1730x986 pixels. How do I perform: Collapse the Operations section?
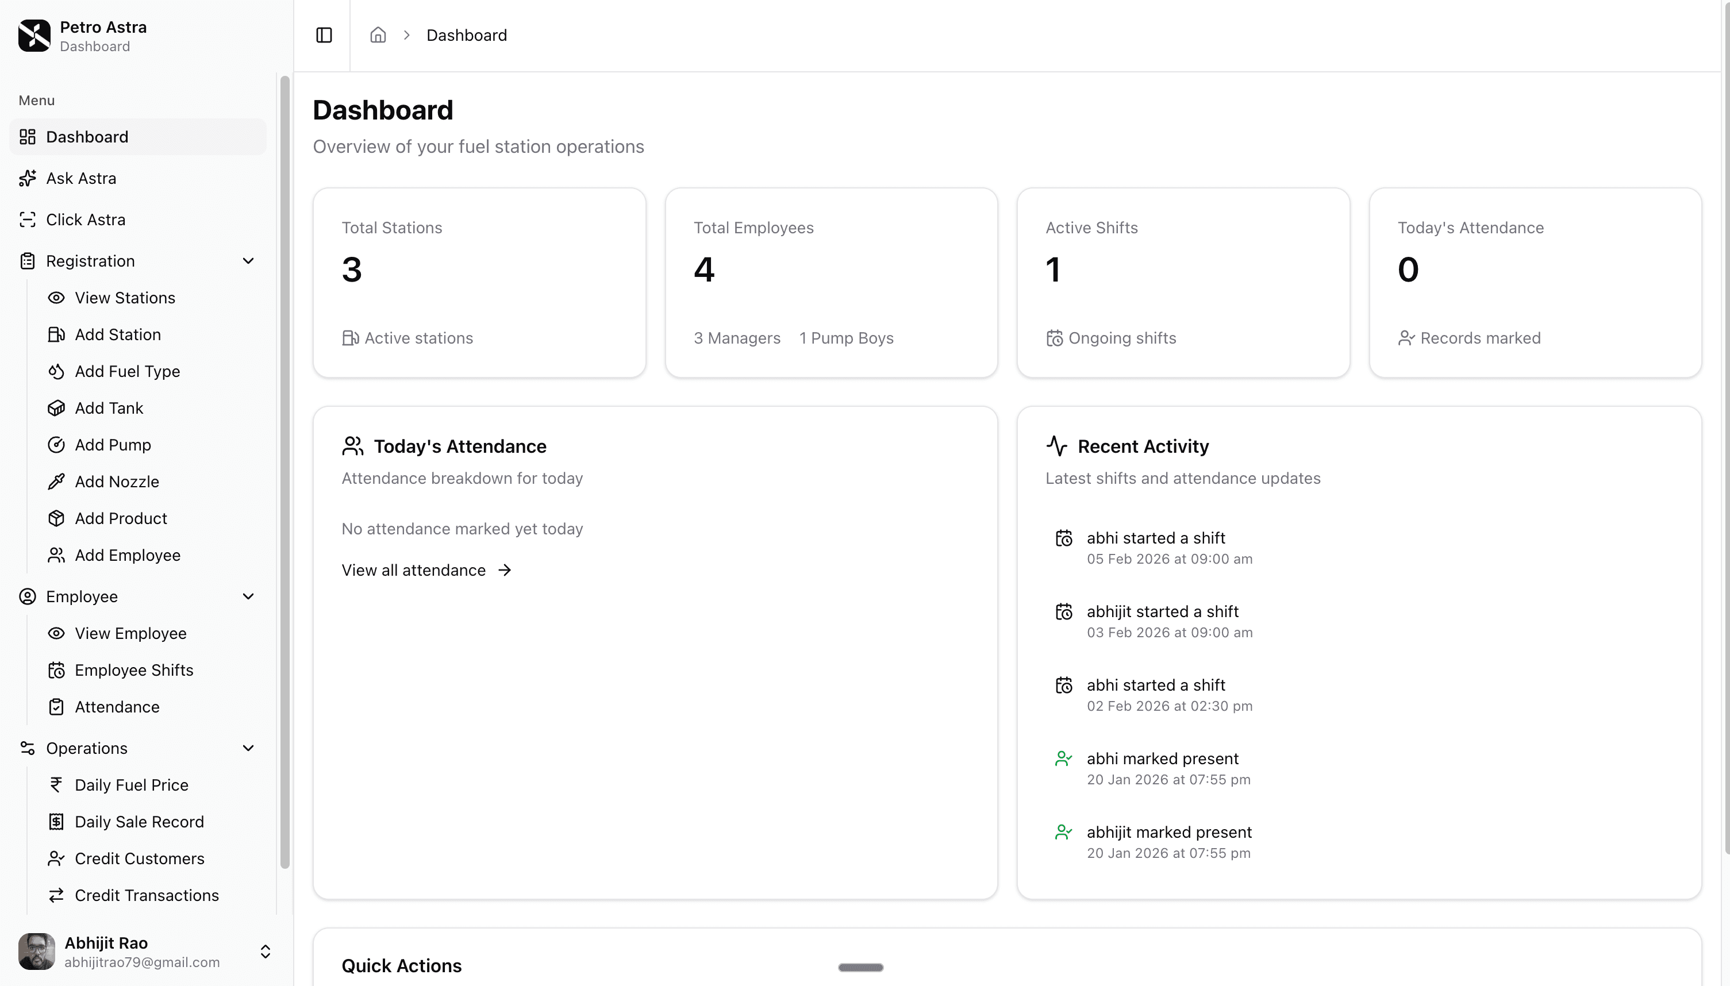coord(248,748)
